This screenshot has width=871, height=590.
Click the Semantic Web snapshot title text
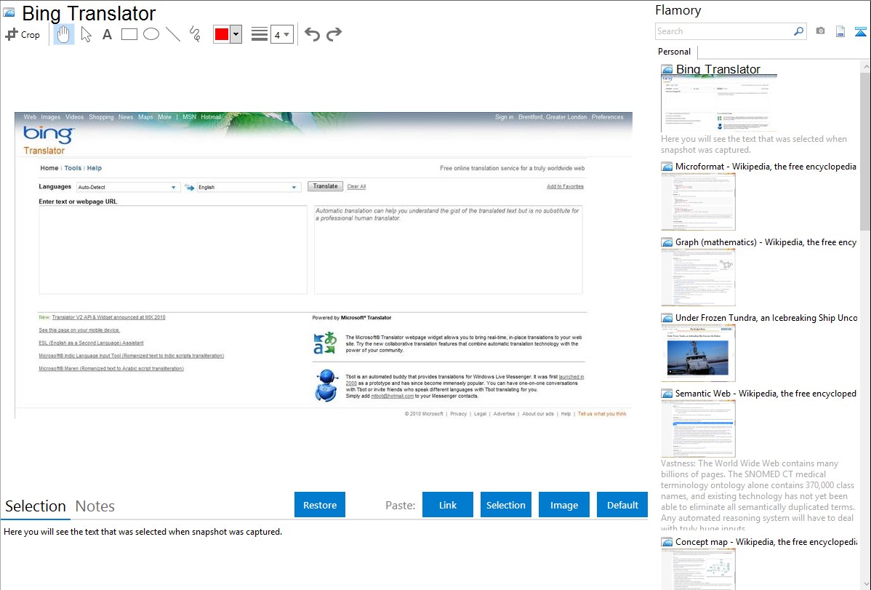[x=766, y=394]
